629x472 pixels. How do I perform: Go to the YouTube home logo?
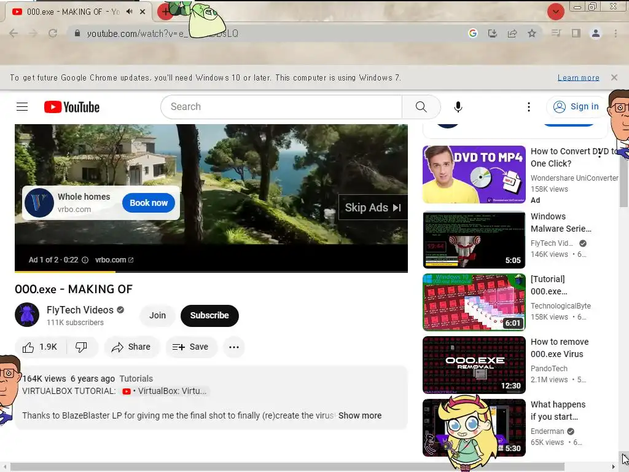(x=72, y=107)
